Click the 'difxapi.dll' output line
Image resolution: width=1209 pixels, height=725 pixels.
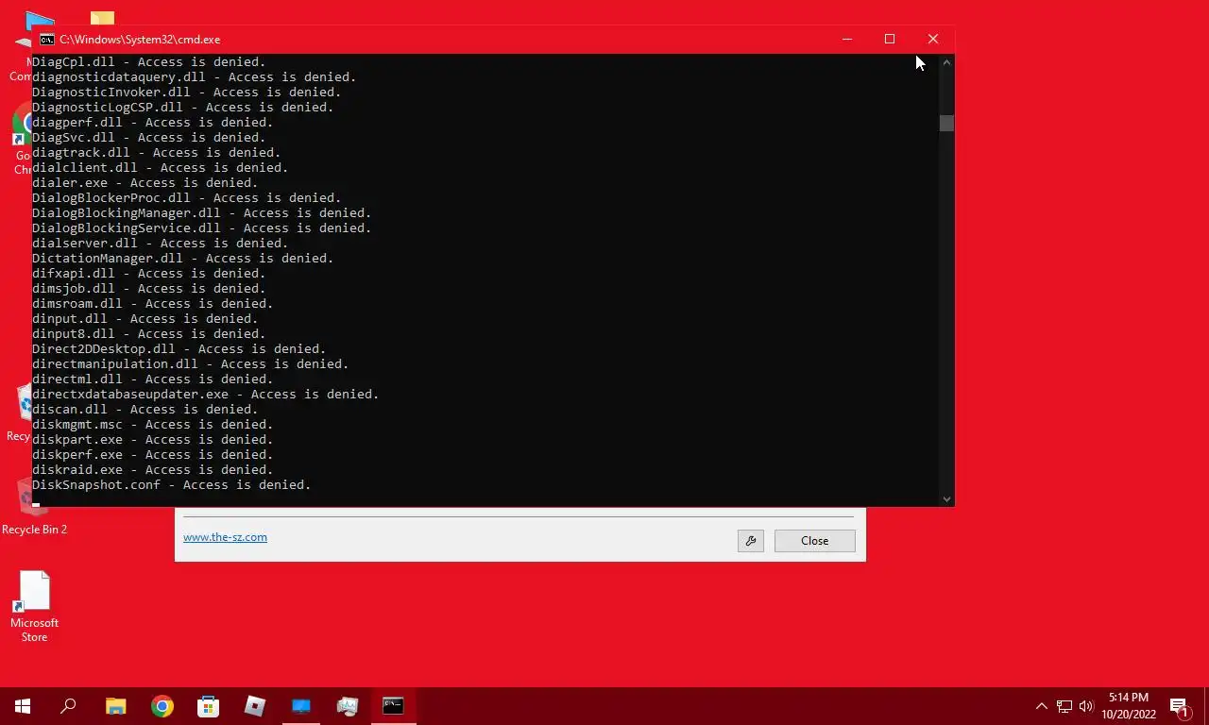pyautogui.click(x=149, y=274)
